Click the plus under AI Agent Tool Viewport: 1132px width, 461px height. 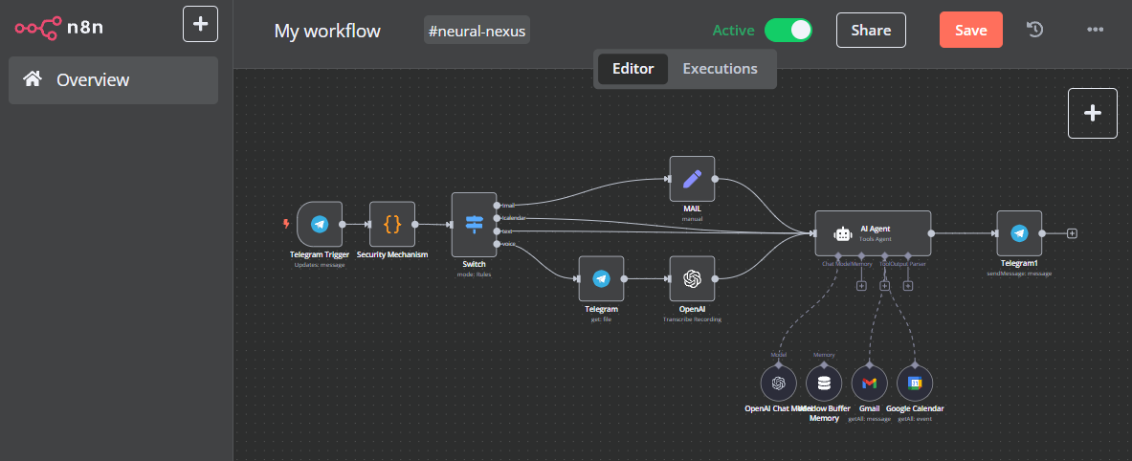pos(884,286)
